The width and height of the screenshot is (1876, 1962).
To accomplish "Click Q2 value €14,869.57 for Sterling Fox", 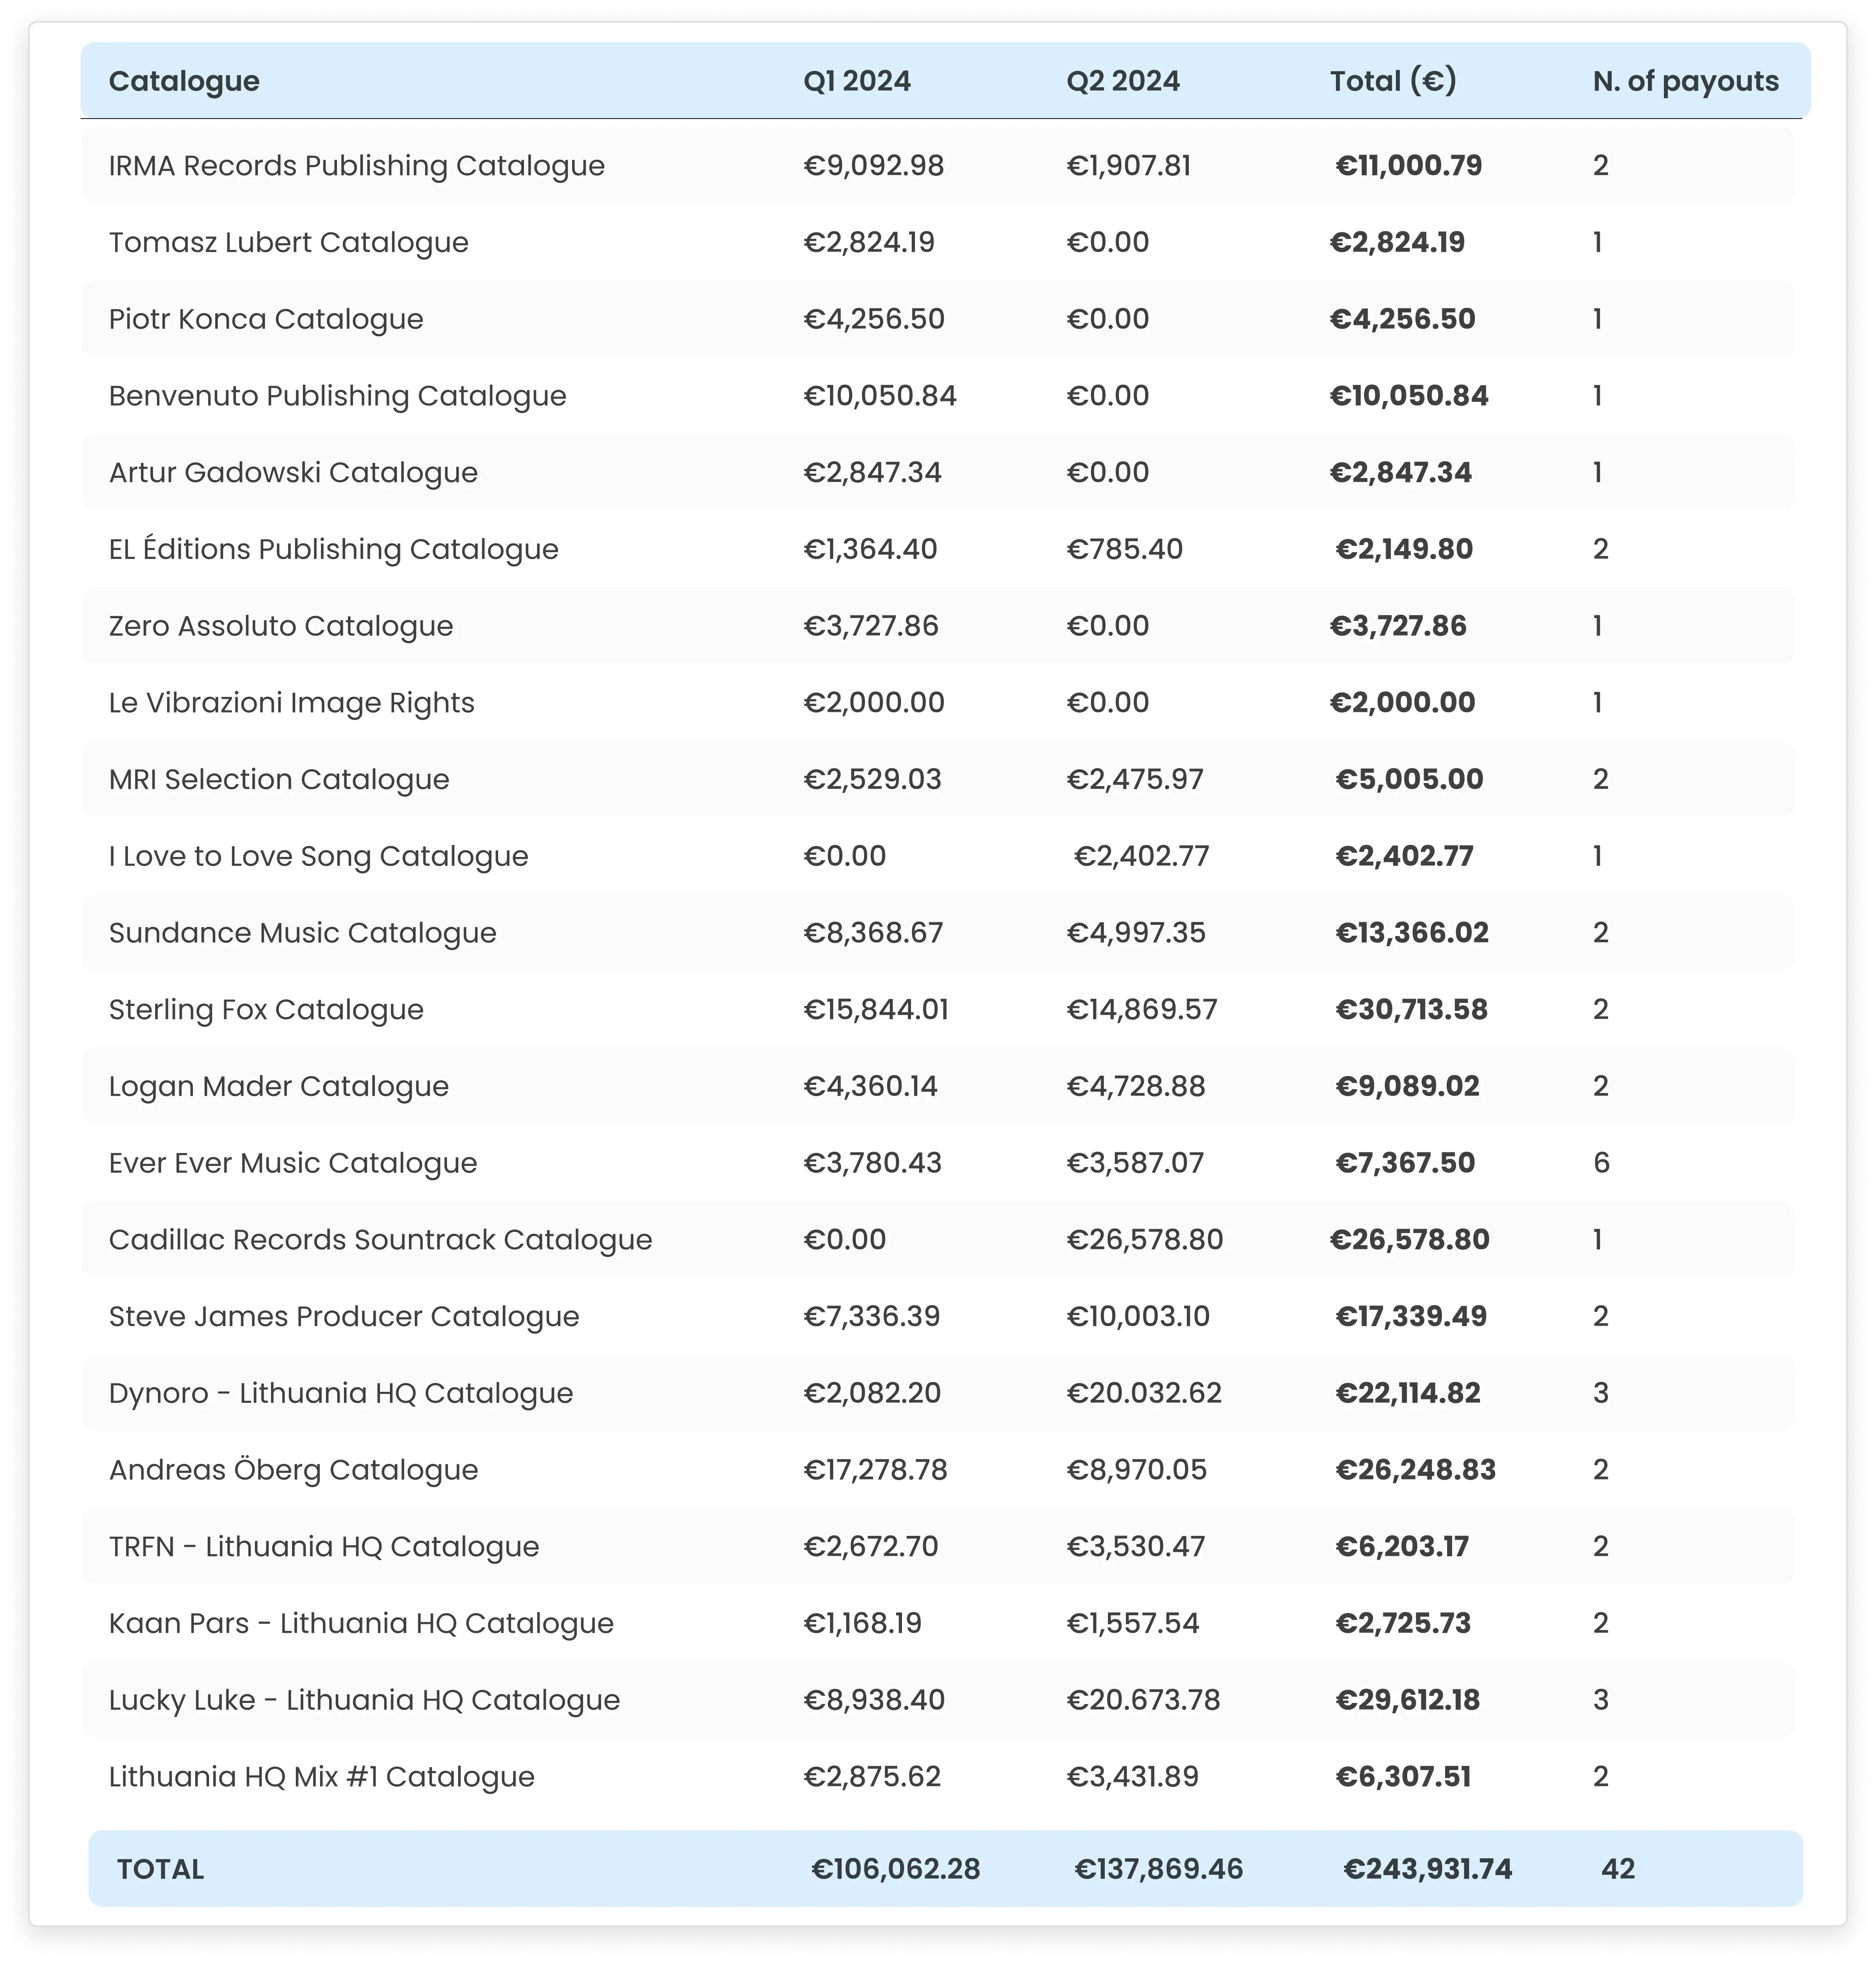I will click(1142, 1010).
